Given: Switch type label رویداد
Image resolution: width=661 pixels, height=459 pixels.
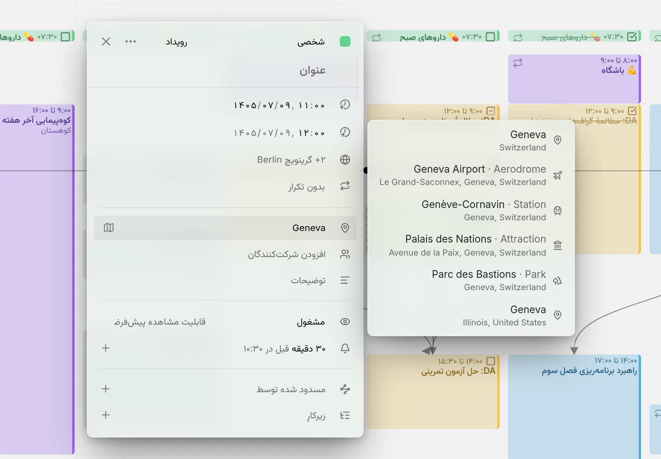Looking at the screenshot, I should 176,41.
